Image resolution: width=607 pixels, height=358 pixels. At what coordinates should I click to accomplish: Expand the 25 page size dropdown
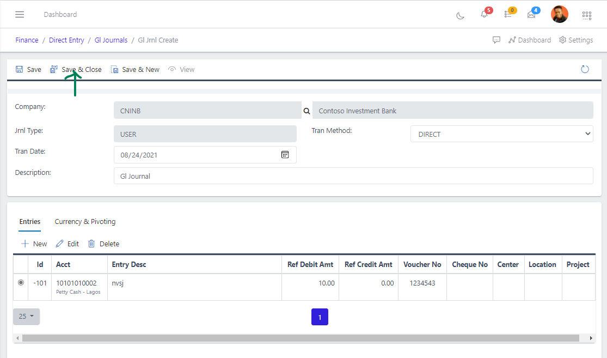26,316
